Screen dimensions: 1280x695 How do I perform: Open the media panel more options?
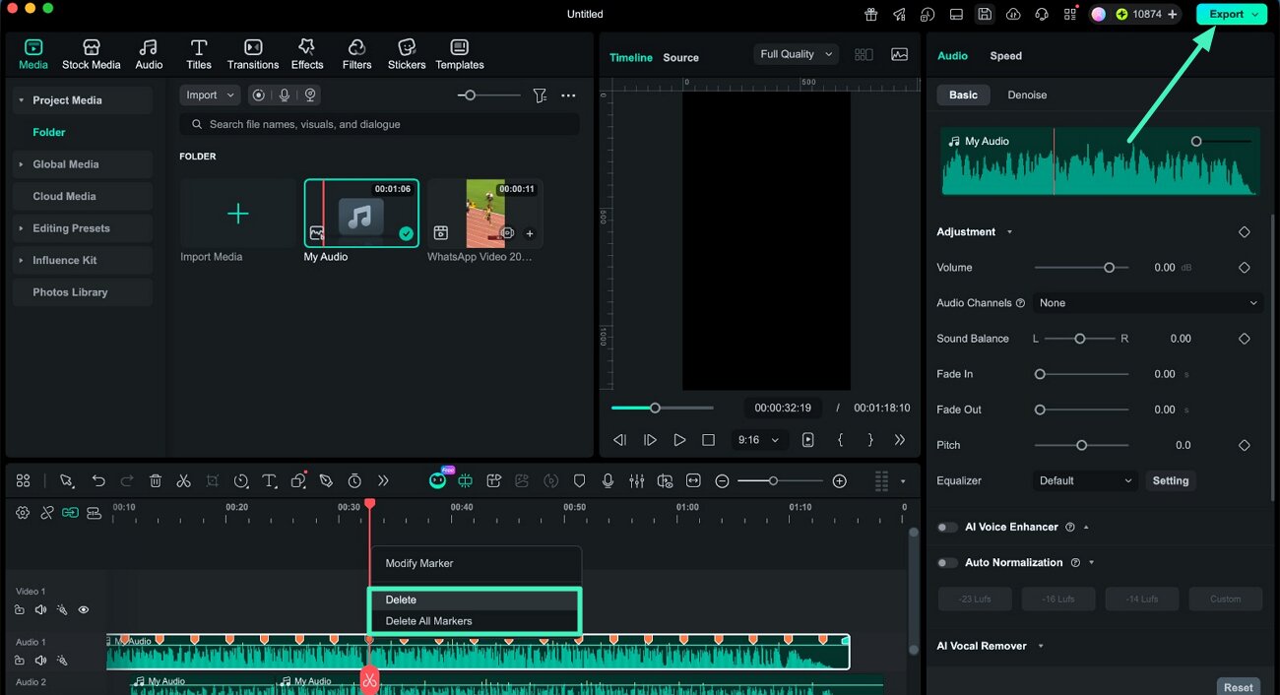[x=568, y=95]
